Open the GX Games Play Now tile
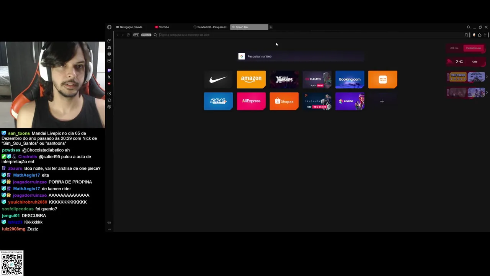Image resolution: width=490 pixels, height=276 pixels. coord(317,79)
